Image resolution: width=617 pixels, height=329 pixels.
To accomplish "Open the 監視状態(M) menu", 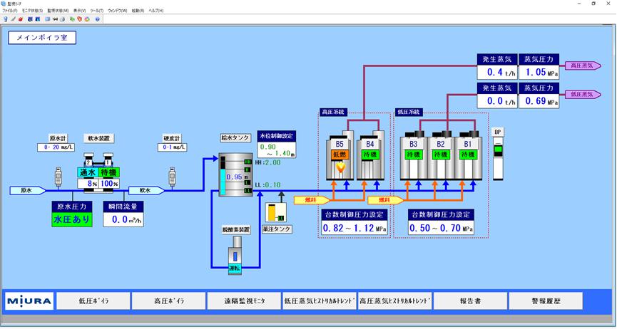I will [58, 10].
